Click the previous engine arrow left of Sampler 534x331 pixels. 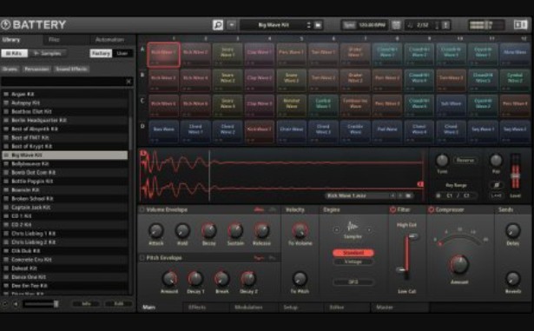[x=337, y=229]
